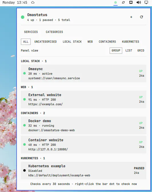Filter by Local Stack category
Screen dimensions: 152x192
pos(72,42)
